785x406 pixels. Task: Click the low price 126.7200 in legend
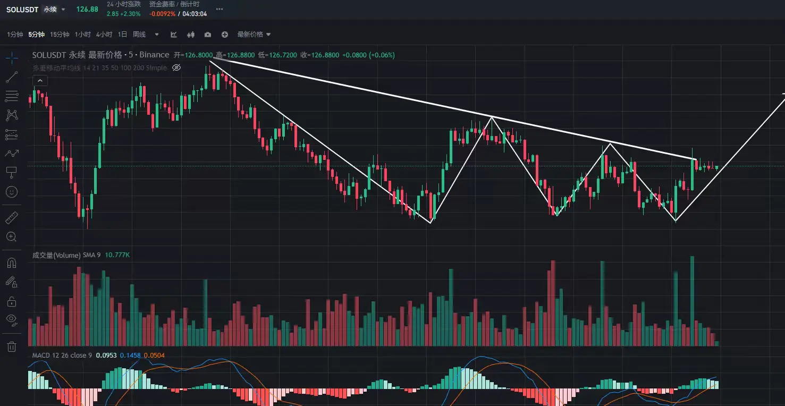pos(283,55)
